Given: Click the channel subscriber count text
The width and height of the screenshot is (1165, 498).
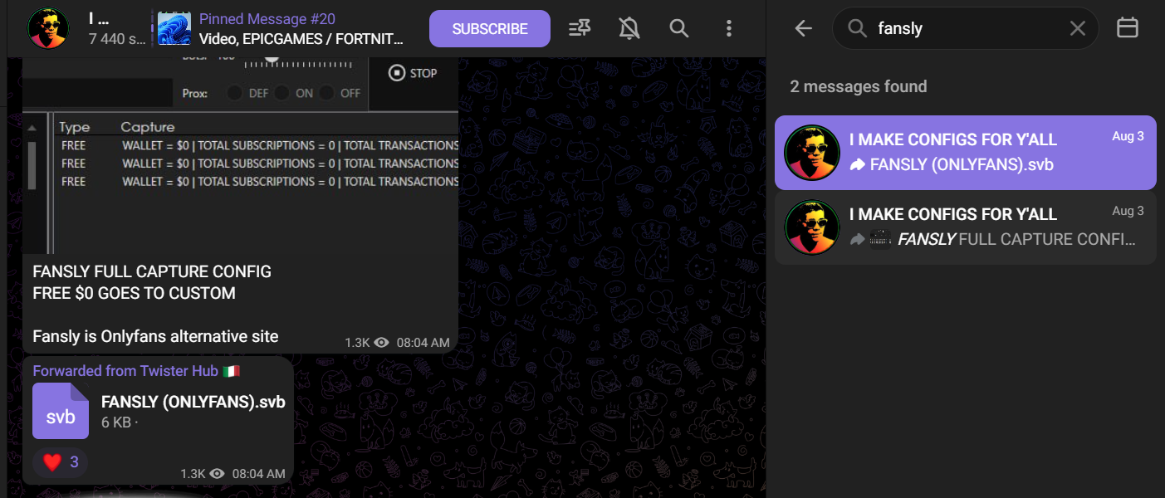Looking at the screenshot, I should point(117,38).
